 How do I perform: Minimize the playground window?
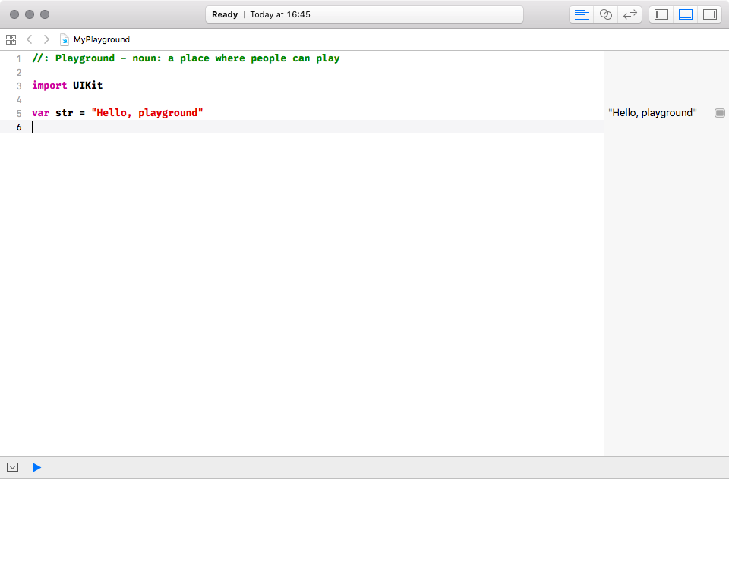coord(30,14)
